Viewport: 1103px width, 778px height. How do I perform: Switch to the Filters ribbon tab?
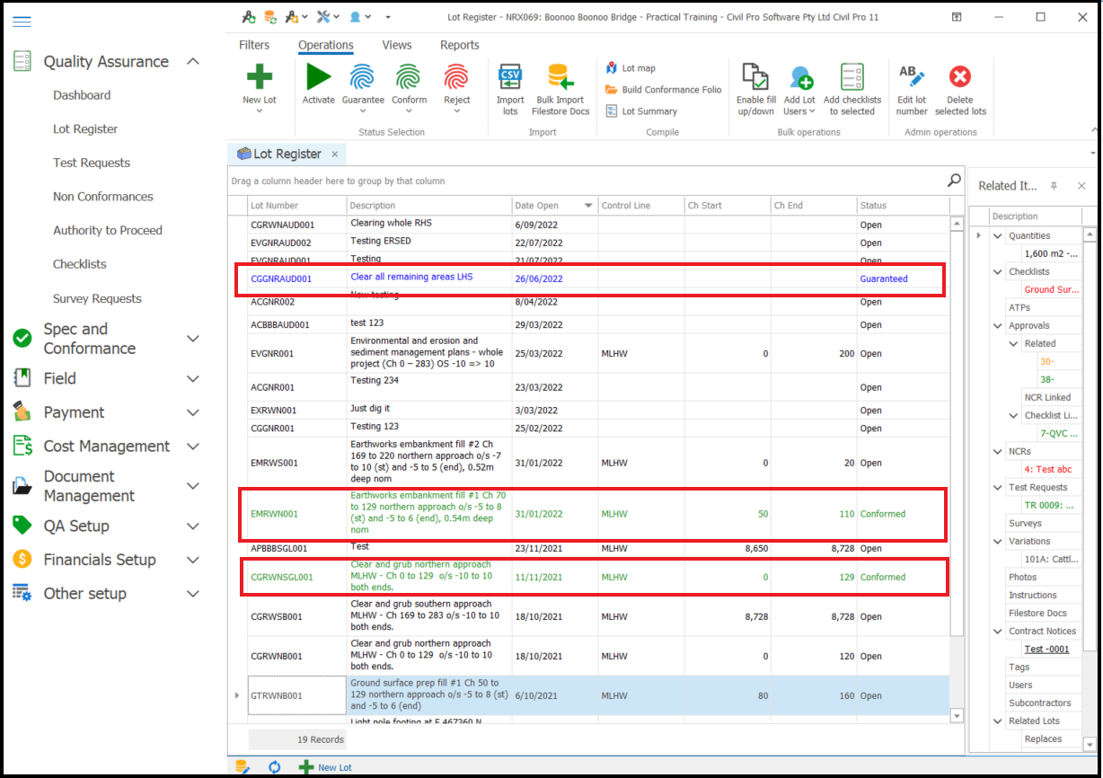point(254,45)
